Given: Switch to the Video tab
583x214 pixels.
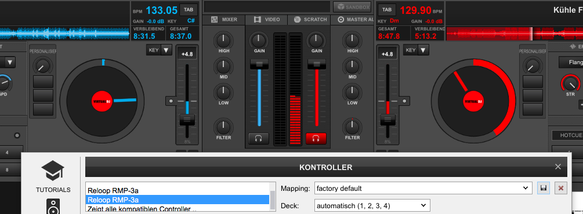Looking at the screenshot, I should coord(267,20).
